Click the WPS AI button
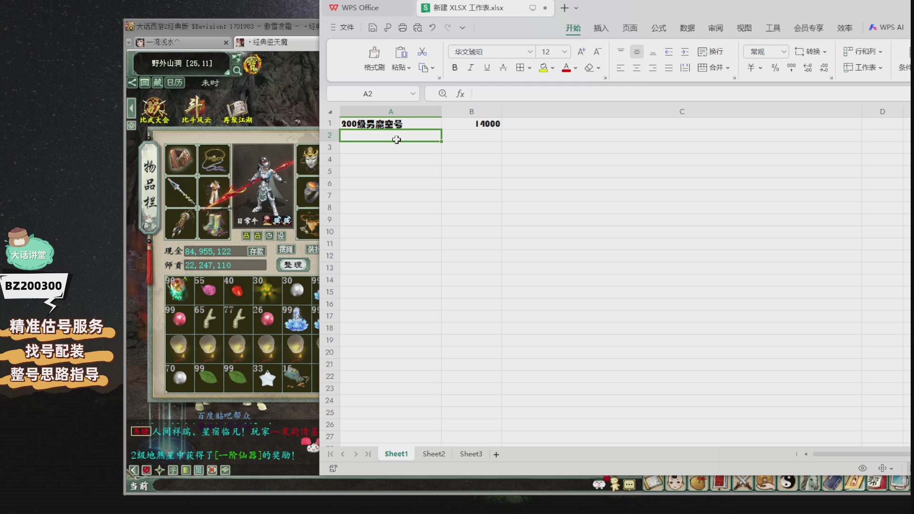The width and height of the screenshot is (914, 514). pyautogui.click(x=886, y=27)
